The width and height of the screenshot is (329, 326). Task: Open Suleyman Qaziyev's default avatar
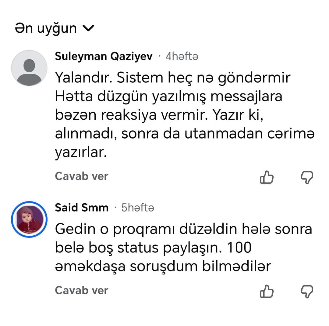(x=29, y=68)
